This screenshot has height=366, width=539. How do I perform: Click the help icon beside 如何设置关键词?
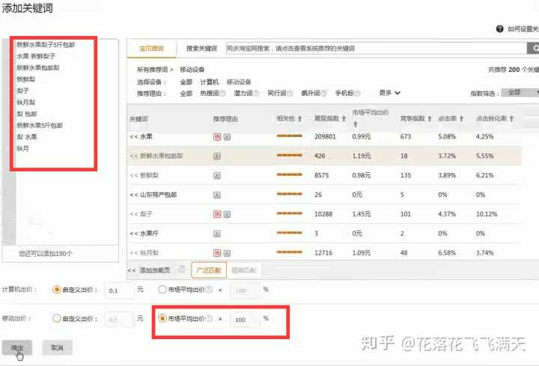tap(499, 29)
